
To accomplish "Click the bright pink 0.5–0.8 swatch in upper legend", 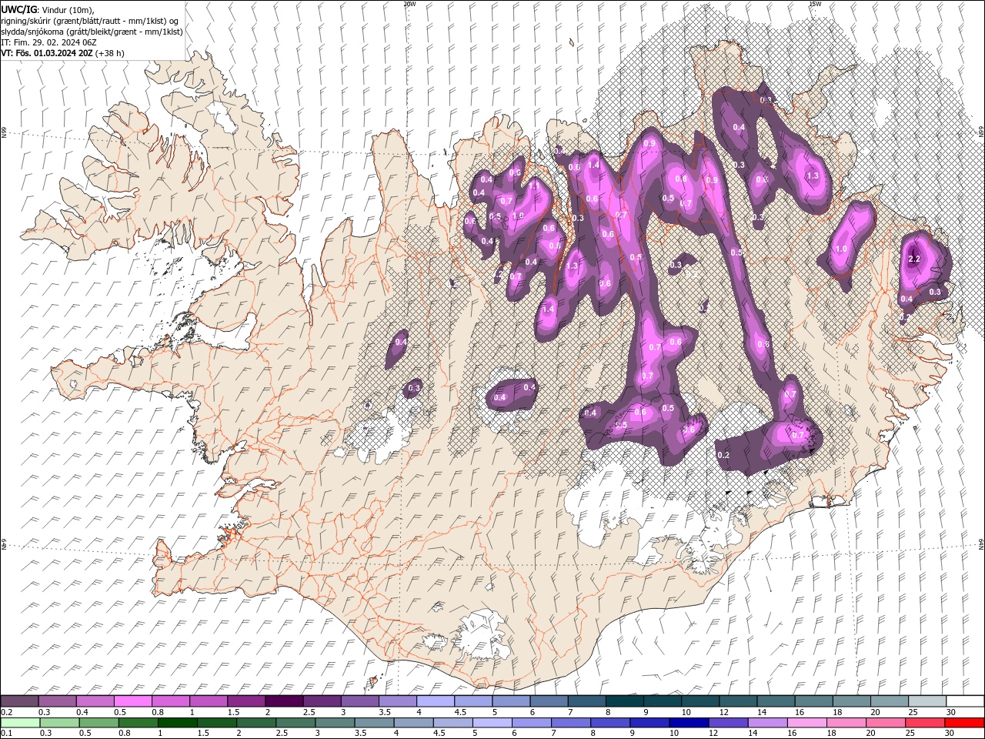I will click(x=132, y=701).
